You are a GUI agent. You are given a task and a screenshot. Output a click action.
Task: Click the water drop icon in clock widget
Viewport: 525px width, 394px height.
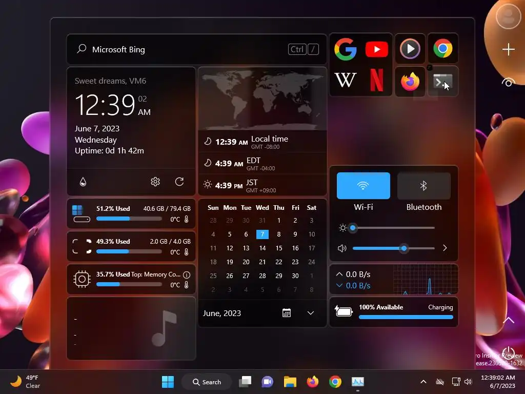(x=83, y=182)
